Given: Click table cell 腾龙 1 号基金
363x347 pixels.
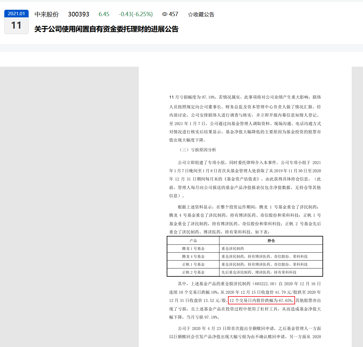Looking at the screenshot, I should click(193, 249).
